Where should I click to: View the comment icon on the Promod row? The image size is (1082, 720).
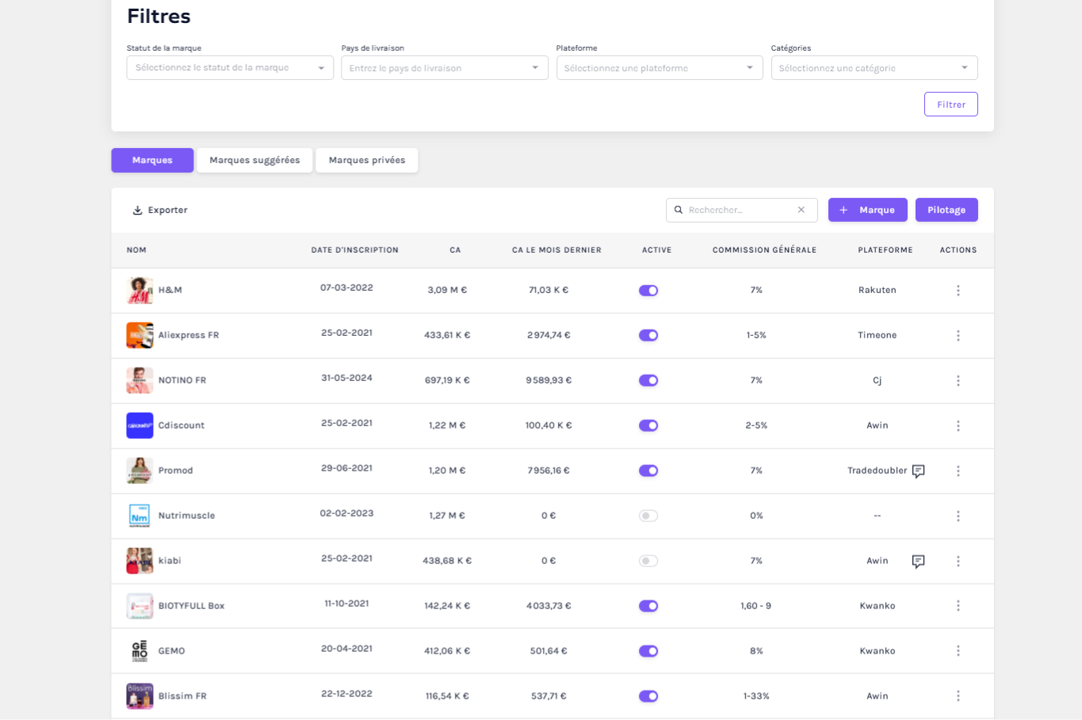pos(918,471)
